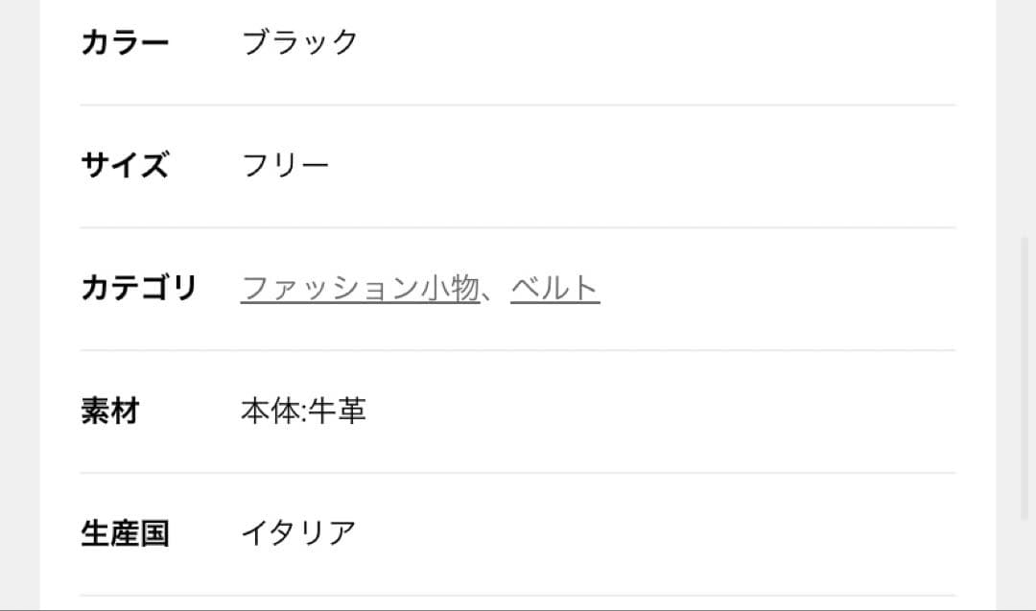Click the 生産国 label
This screenshot has width=1036, height=611.
pos(125,533)
